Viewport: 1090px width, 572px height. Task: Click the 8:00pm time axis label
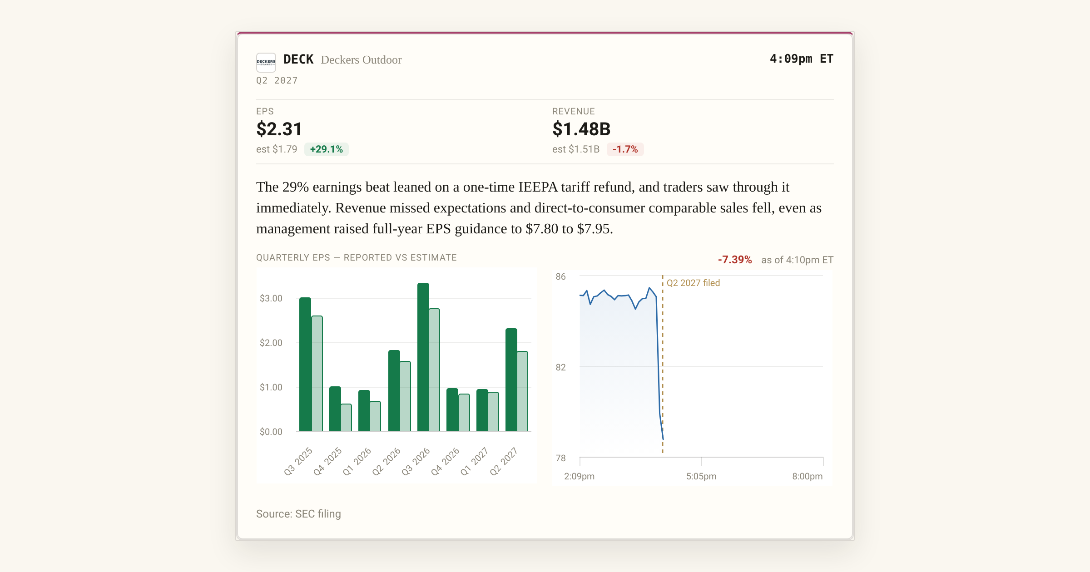coord(807,476)
